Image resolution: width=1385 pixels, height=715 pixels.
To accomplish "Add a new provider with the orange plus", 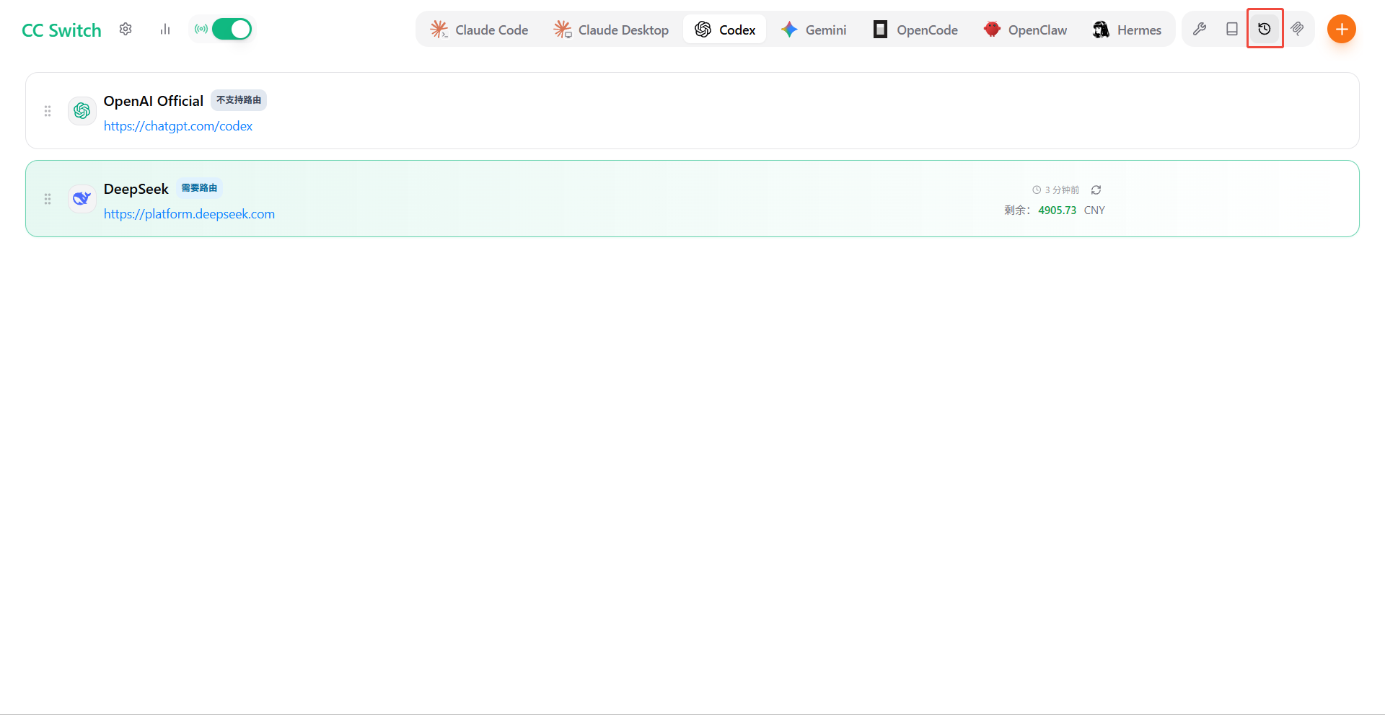I will (1342, 29).
